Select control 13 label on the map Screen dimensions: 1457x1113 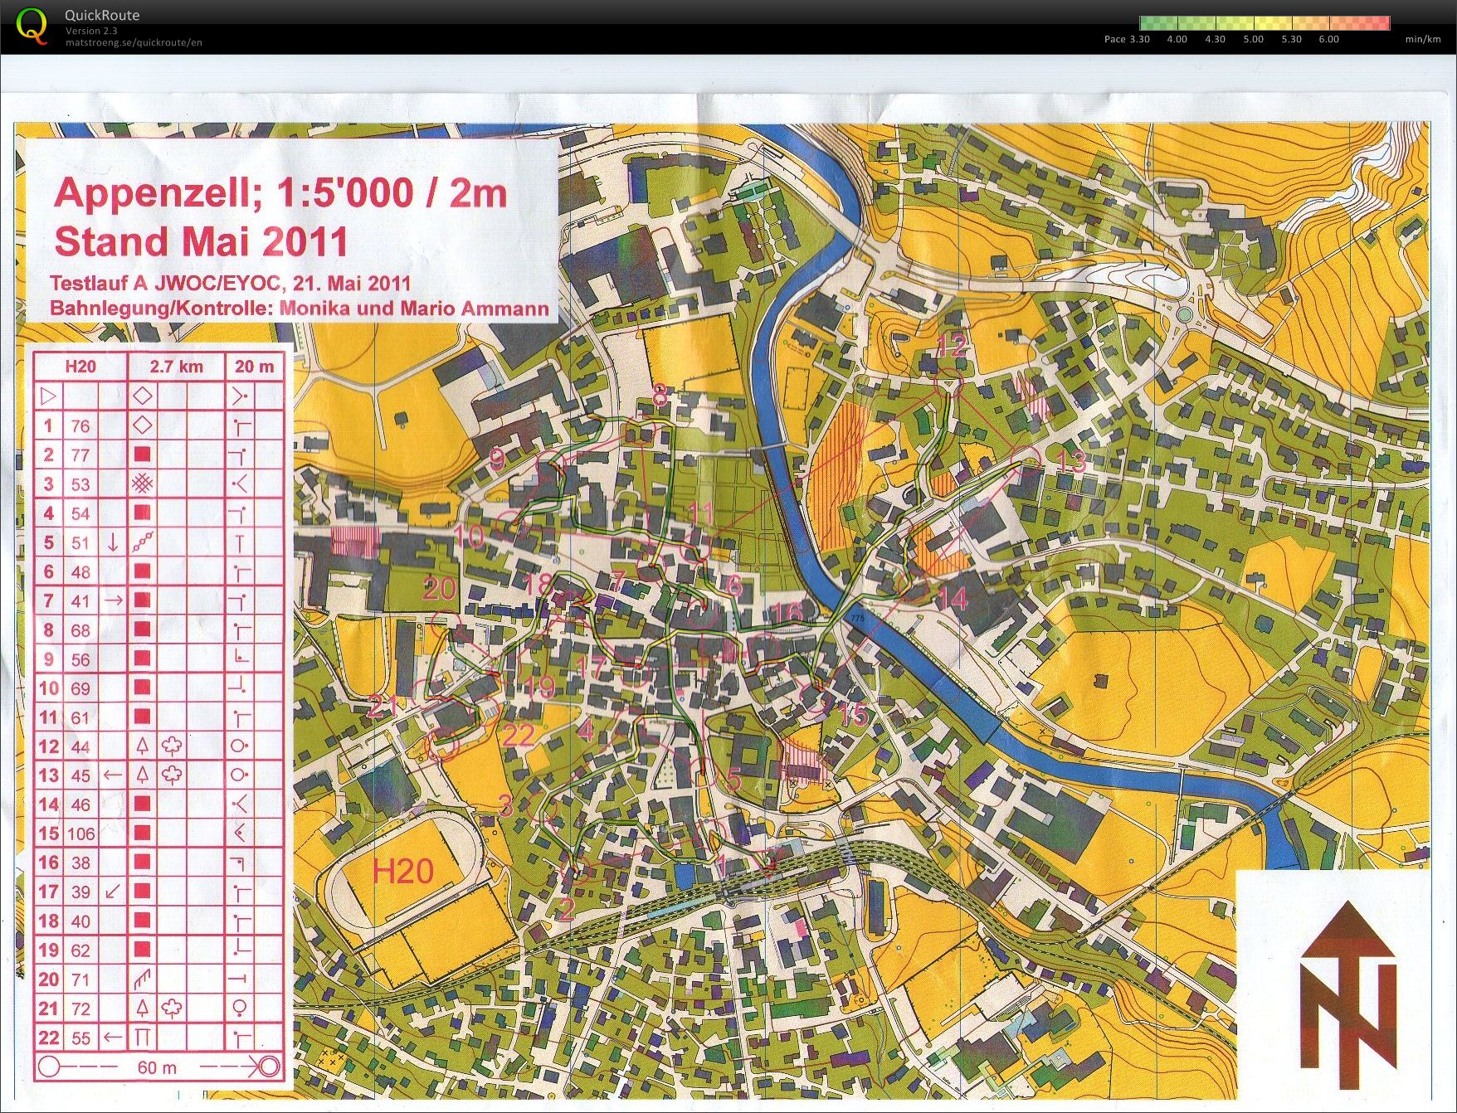[x=1070, y=462]
